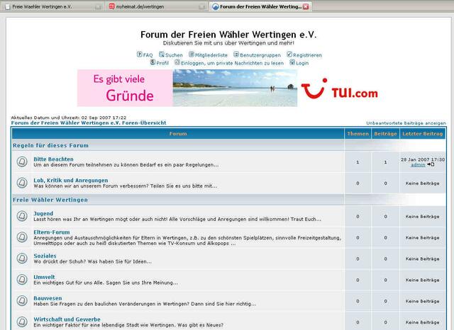
Task: Click the private messages envelope icon
Action: pyautogui.click(x=177, y=62)
